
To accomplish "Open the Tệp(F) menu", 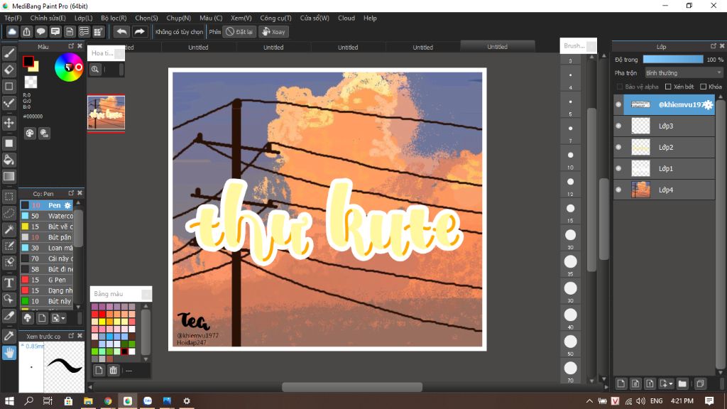I will tap(13, 18).
